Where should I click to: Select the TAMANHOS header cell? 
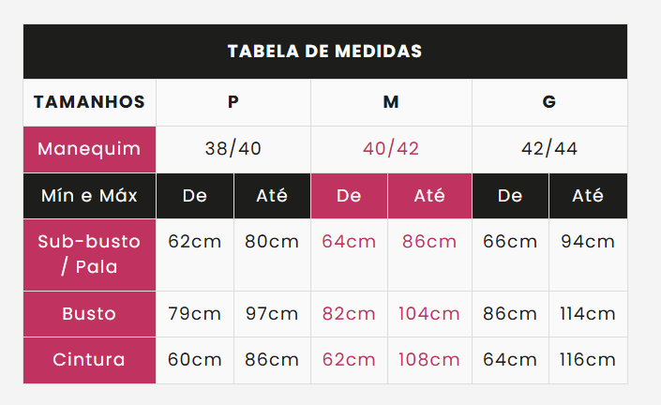(89, 102)
